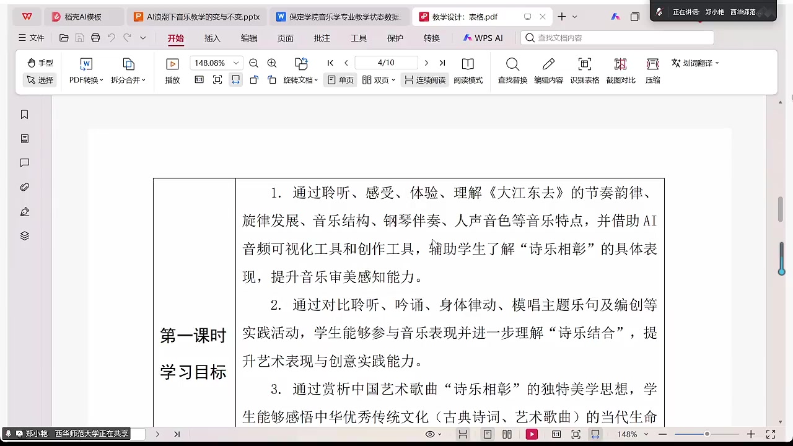The image size is (793, 446).
Task: Open the File menu
Action: coord(31,38)
